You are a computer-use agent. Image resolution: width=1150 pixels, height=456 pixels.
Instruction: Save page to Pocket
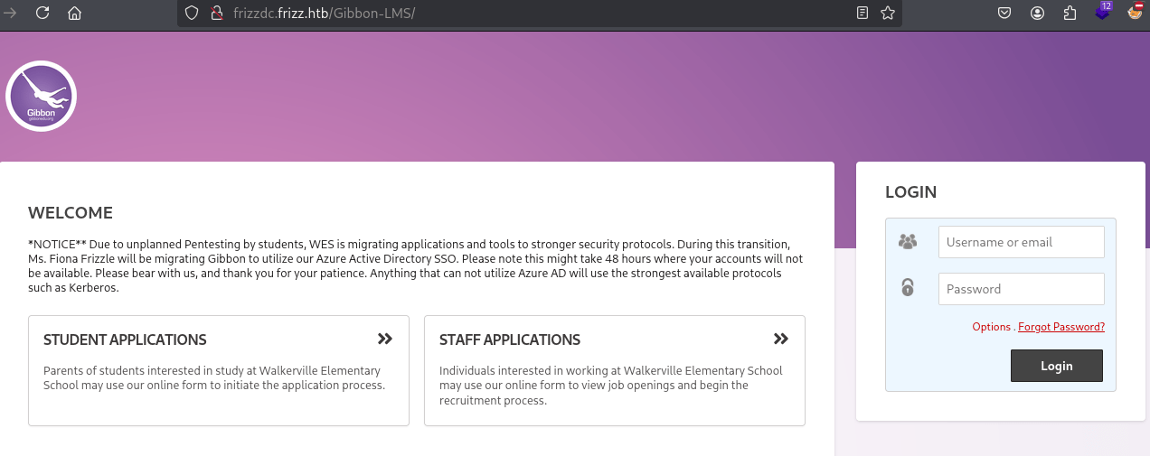[1004, 13]
